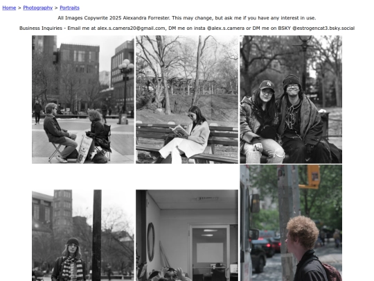This screenshot has width=374, height=281.
Task: Click the @alex.s.camera insta handle text
Action: click(x=225, y=28)
